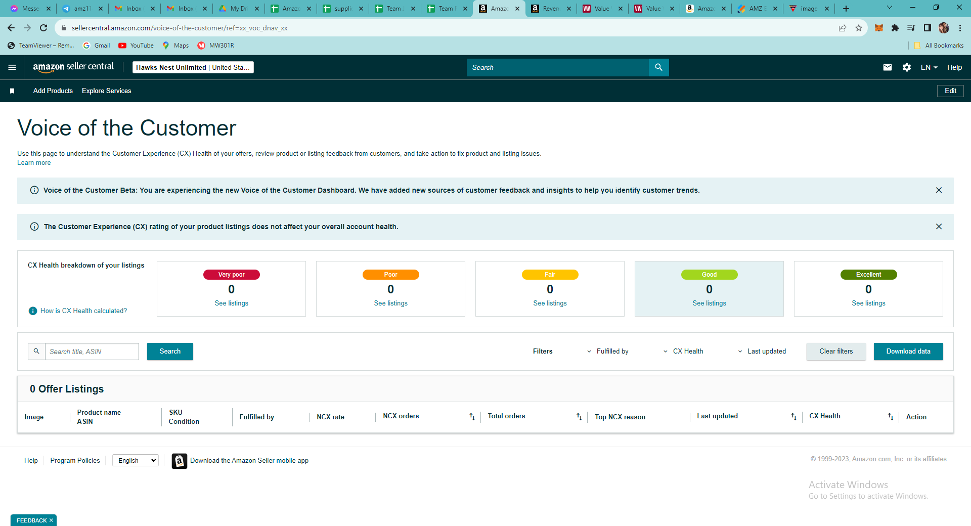Image resolution: width=971 pixels, height=526 pixels.
Task: Click the Amazon Seller mobile app icon
Action: [x=179, y=461]
